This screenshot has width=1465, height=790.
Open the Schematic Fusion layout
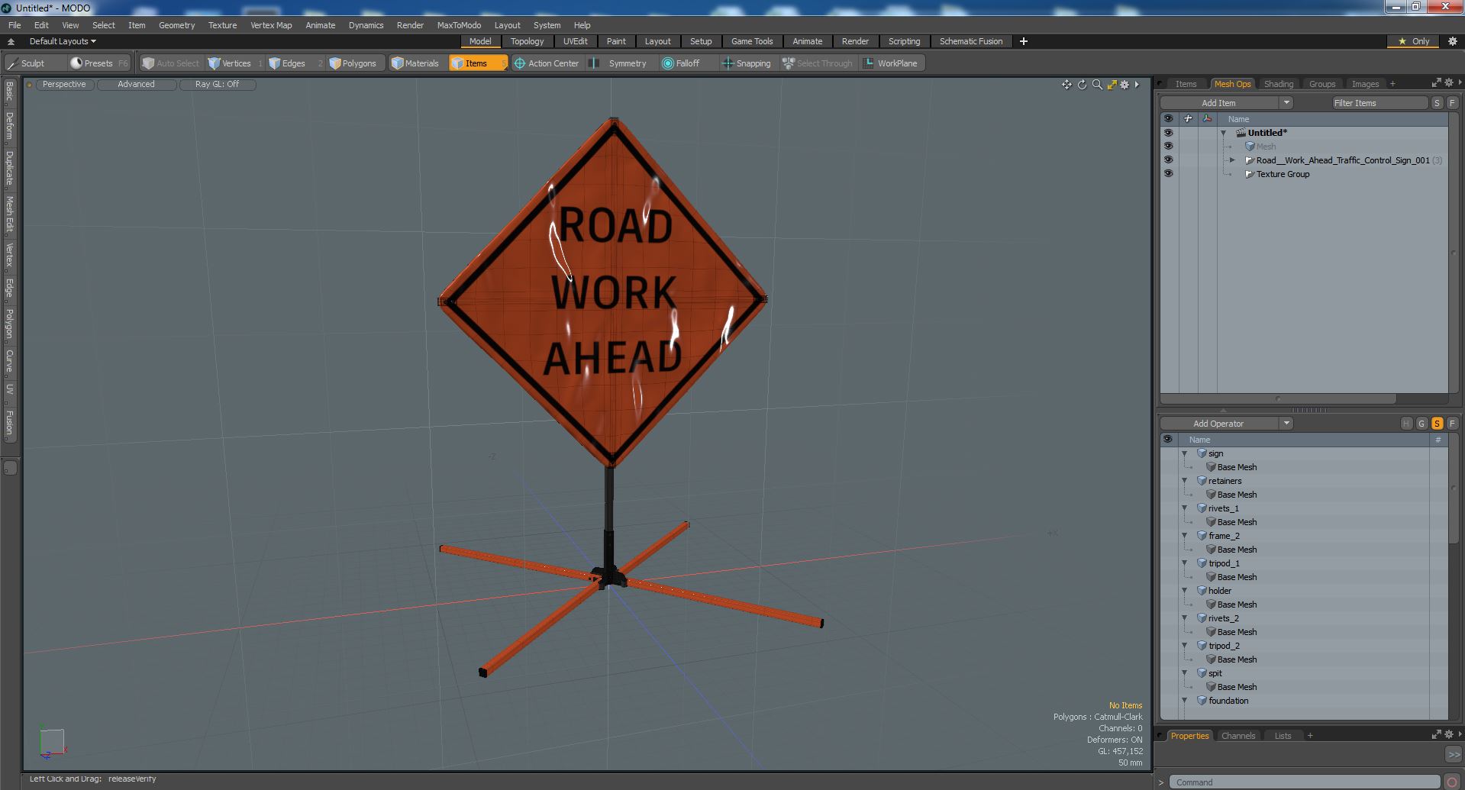point(970,41)
